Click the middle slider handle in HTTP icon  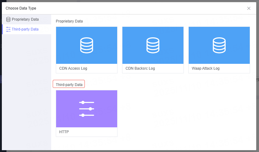point(90,109)
